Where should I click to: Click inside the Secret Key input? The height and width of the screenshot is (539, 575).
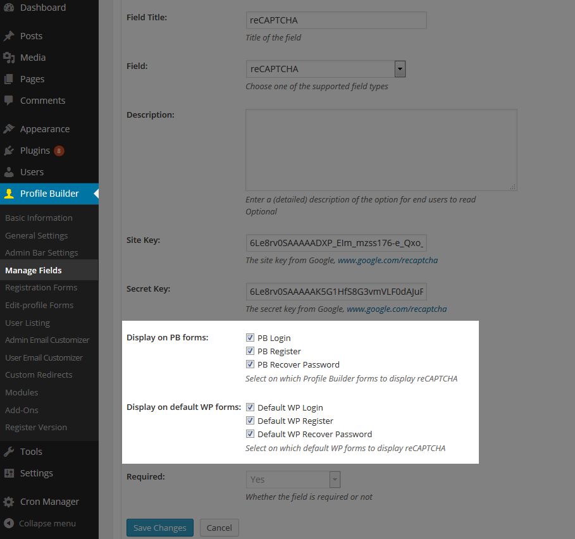337,292
